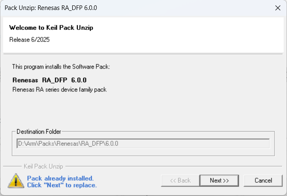Click the Renesas RA series device family description
This screenshot has height=196, width=287.
(x=59, y=90)
